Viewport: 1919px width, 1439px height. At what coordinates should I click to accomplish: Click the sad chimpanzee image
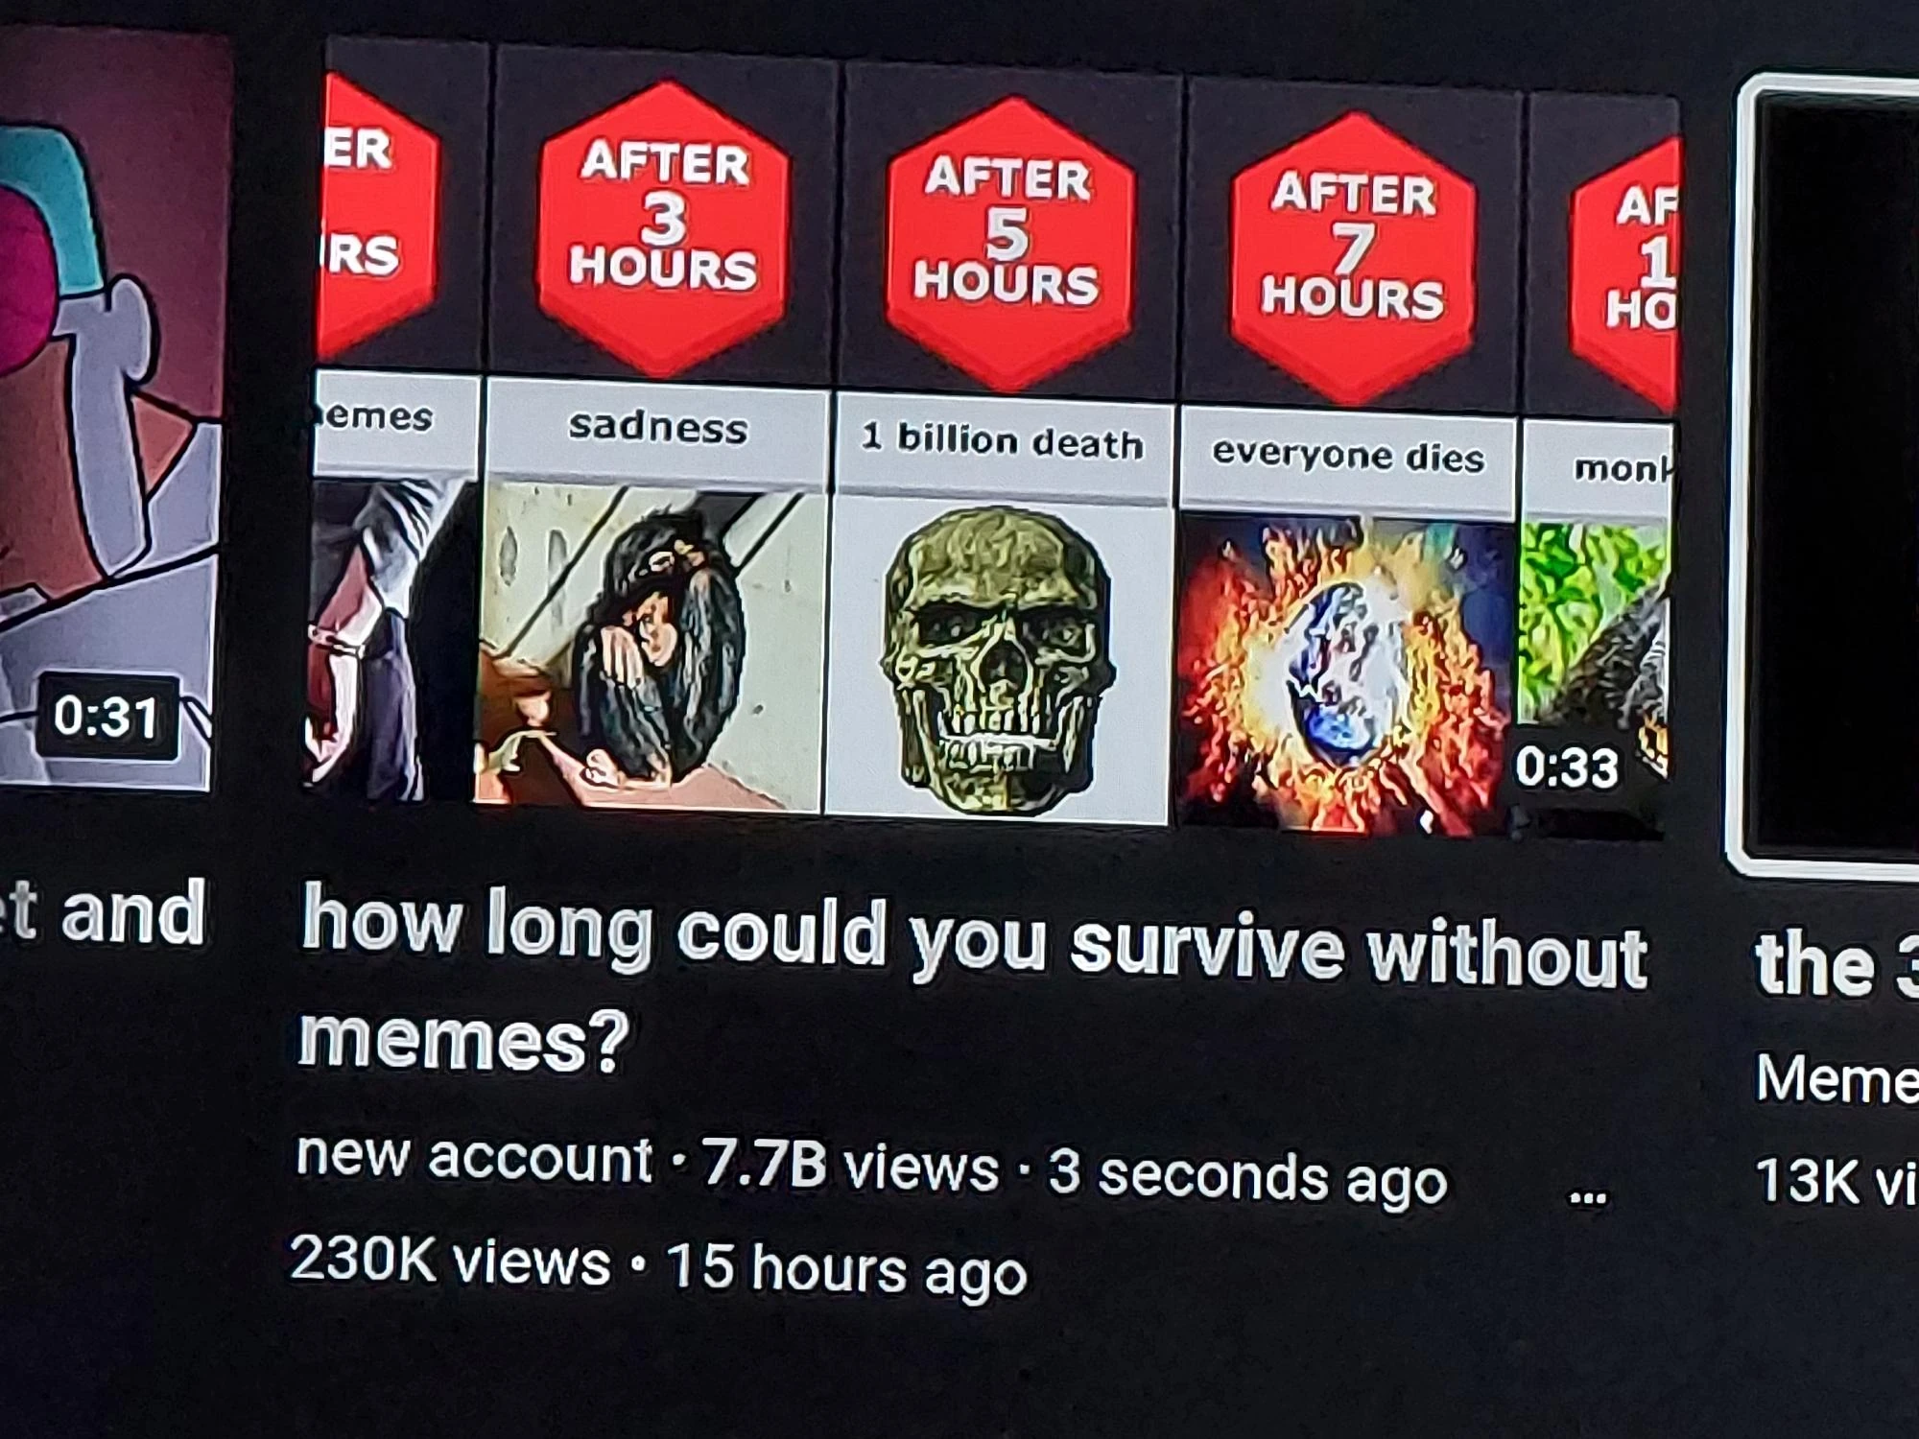click(651, 645)
